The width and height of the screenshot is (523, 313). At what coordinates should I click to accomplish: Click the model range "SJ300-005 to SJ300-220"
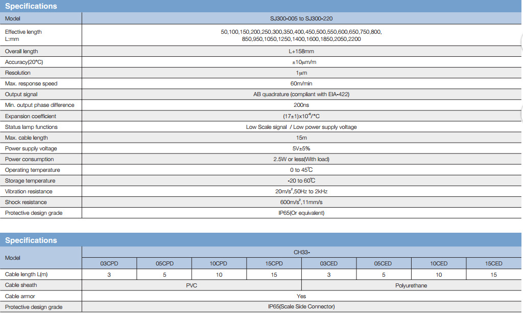(301, 19)
